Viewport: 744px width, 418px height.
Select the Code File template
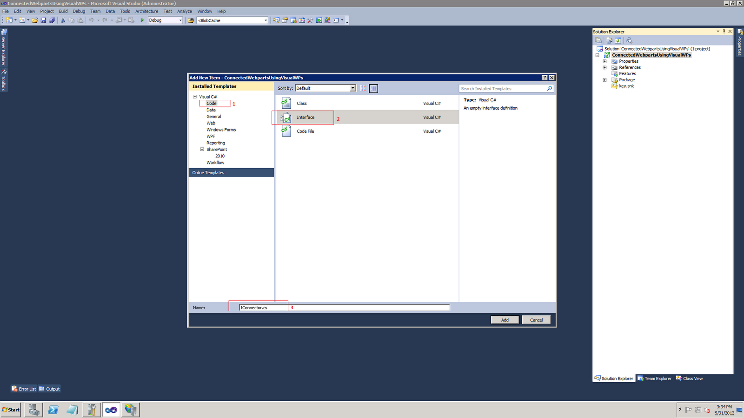tap(367, 131)
